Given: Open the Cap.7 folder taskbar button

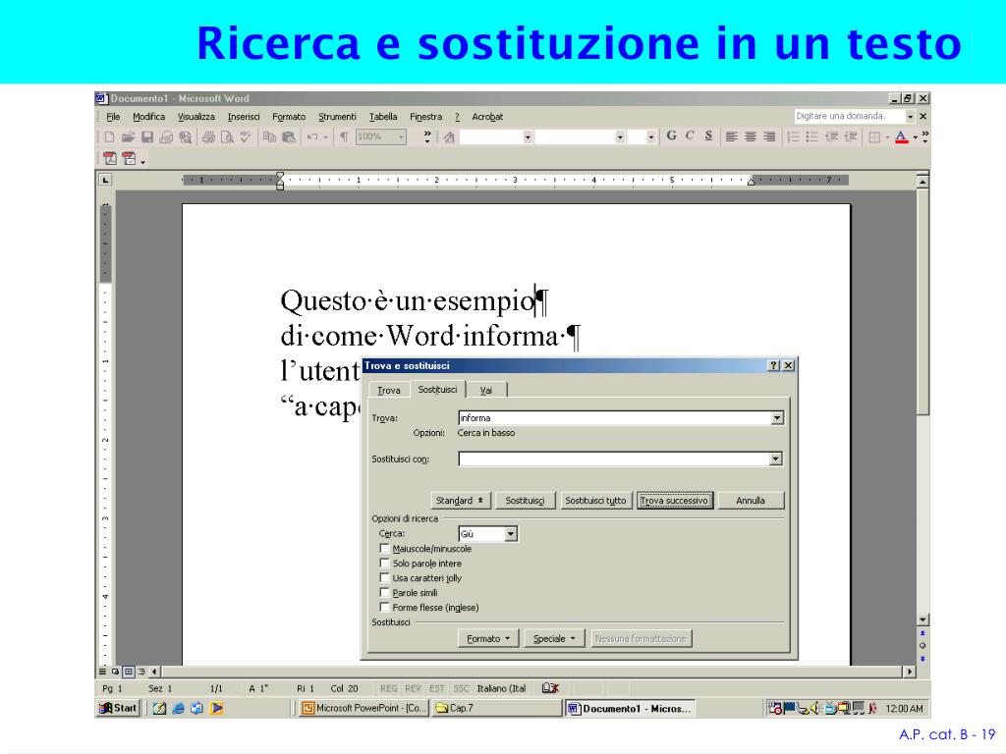Looking at the screenshot, I should coord(497,708).
